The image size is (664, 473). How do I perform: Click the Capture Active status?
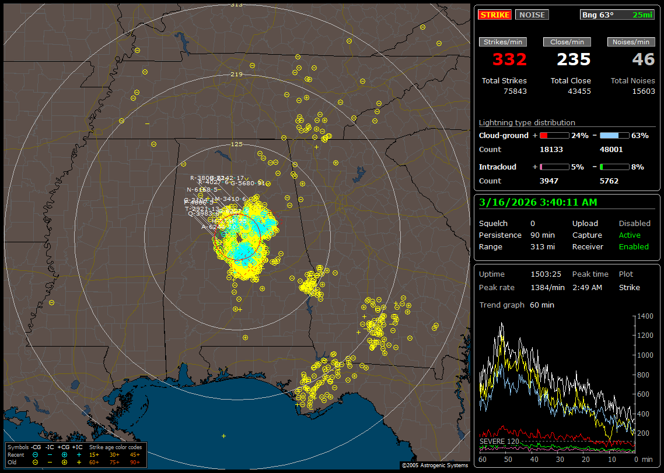[629, 235]
